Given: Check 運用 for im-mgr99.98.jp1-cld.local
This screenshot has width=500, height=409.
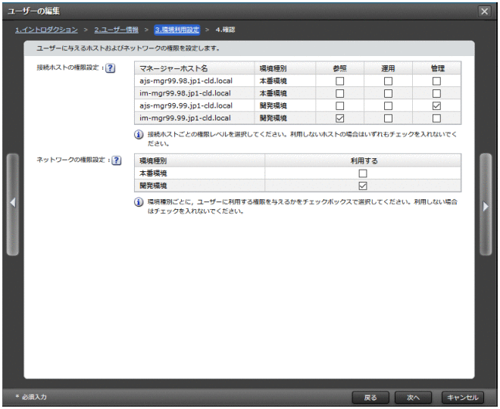Looking at the screenshot, I should click(388, 93).
